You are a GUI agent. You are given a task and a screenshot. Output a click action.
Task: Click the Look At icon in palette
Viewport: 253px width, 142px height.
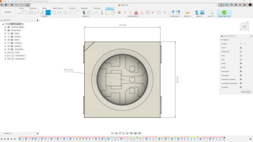[x=241, y=48]
